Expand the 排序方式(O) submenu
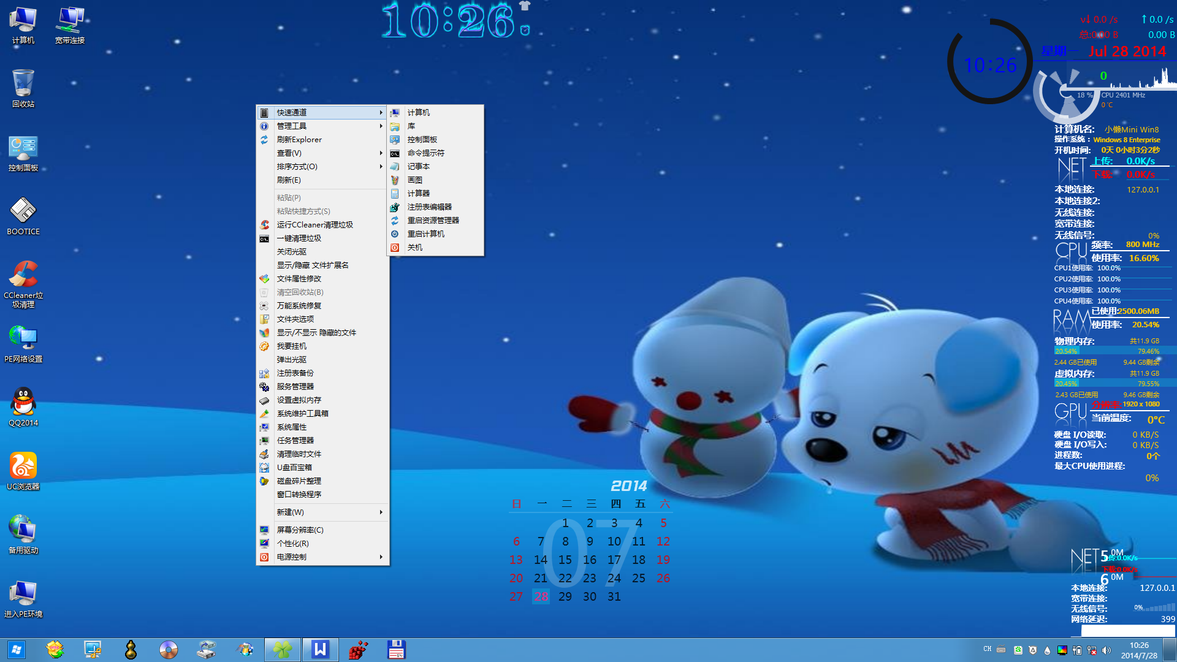 (322, 166)
